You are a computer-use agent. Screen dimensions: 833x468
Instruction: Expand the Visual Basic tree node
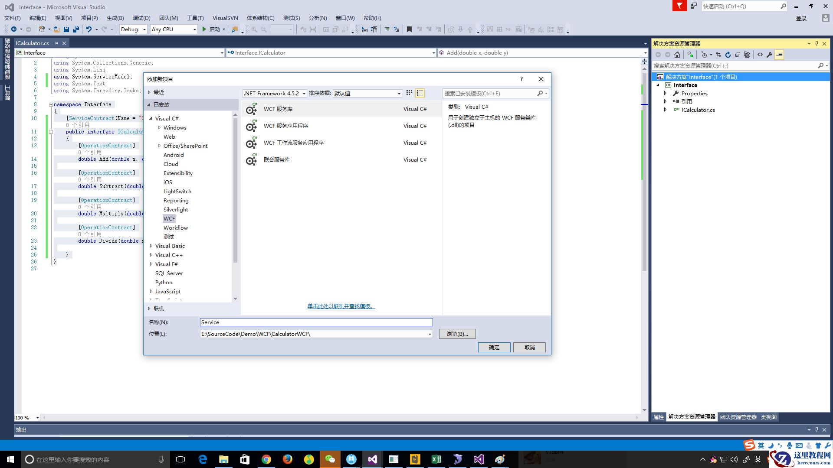[x=151, y=246]
